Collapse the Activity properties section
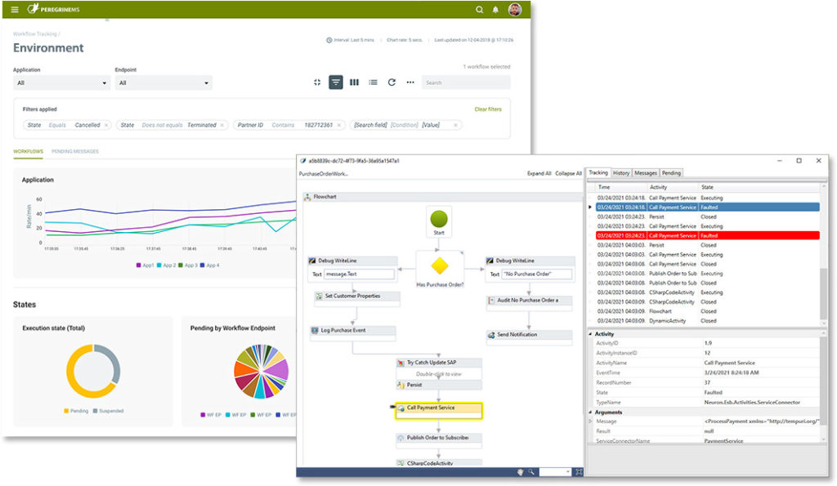The height and width of the screenshot is (486, 837). 591,334
